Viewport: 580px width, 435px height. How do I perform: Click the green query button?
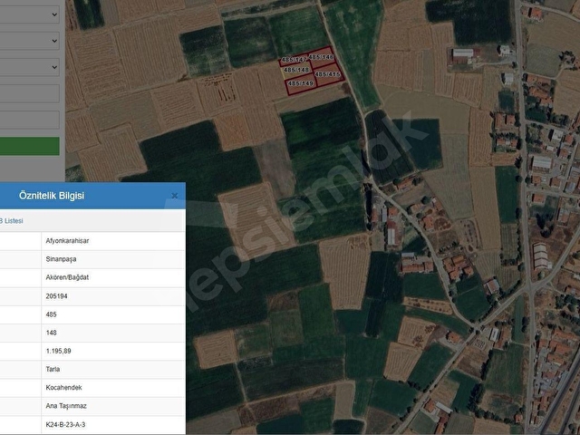tap(30, 146)
